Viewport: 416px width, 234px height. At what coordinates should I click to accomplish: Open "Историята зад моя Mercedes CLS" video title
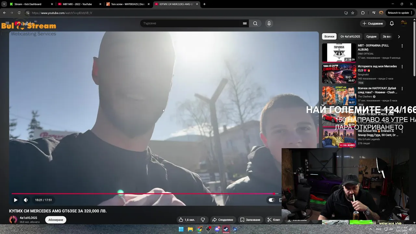(377, 68)
